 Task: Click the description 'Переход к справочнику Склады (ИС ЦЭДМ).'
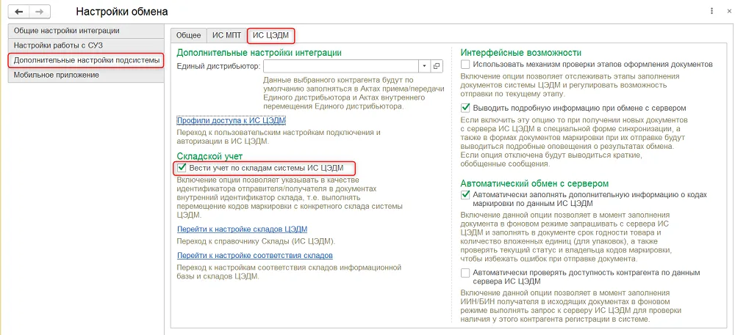point(256,242)
